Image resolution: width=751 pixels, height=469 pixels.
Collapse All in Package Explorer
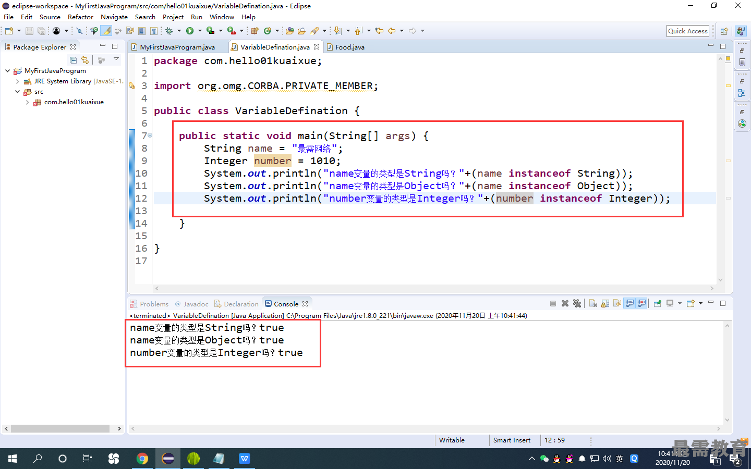(73, 60)
